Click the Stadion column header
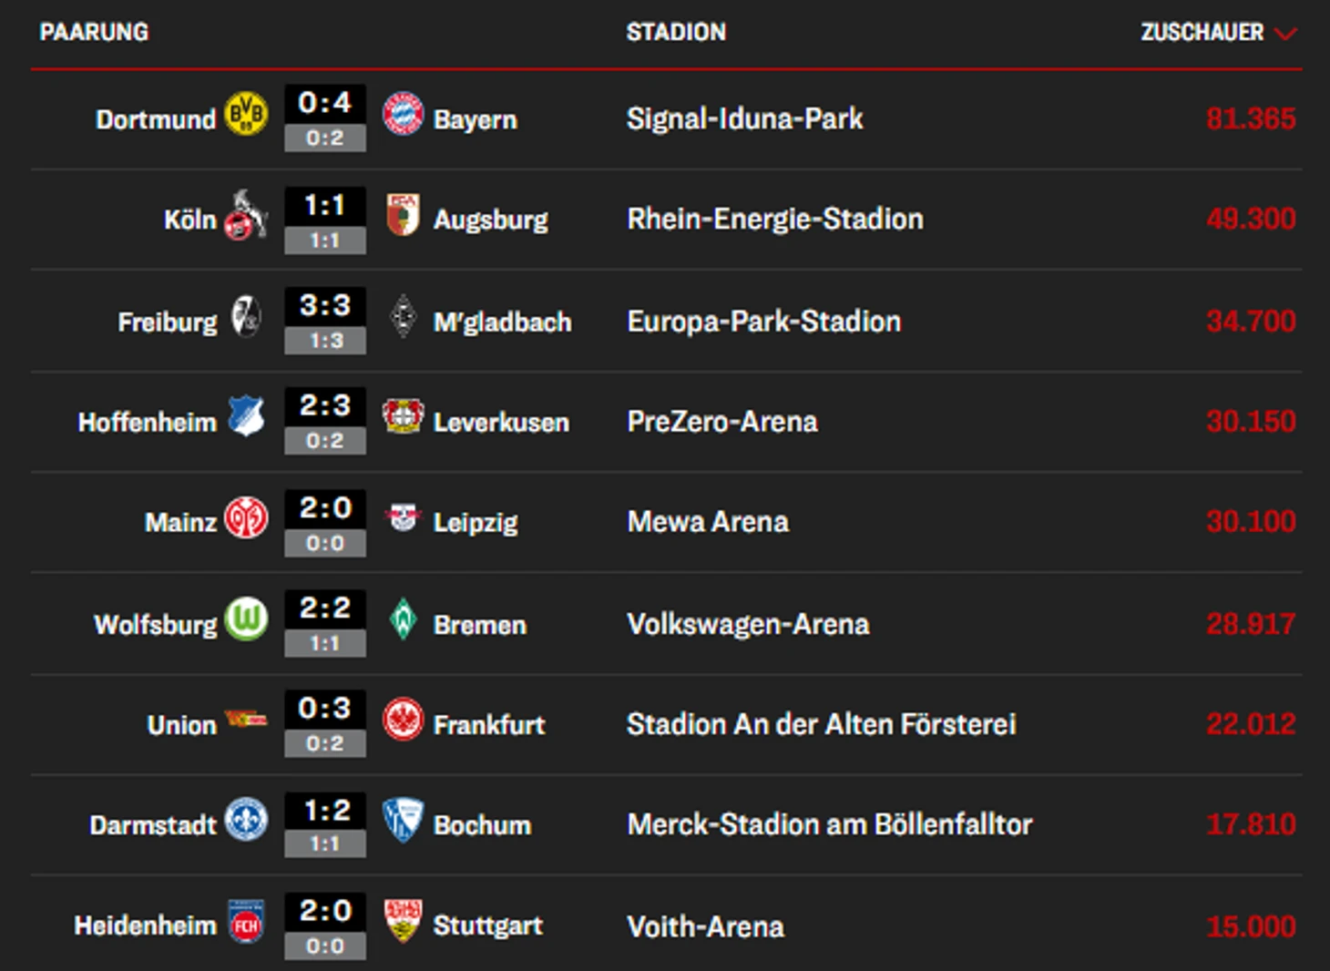 click(x=676, y=33)
